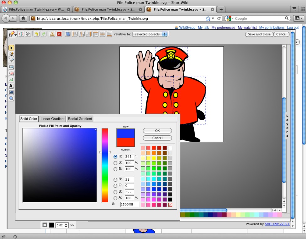This screenshot has width=306, height=239.
Task: Align selected objects to the top
Action: pyautogui.click(x=96, y=34)
